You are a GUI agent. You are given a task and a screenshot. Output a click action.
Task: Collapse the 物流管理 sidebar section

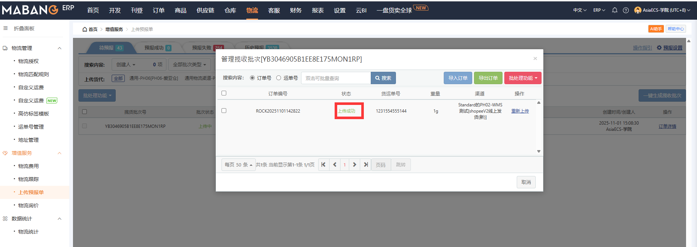(59, 48)
